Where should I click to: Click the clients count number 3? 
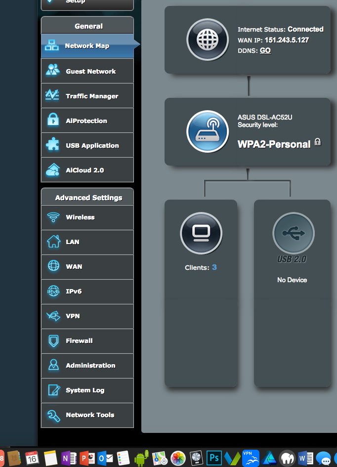pos(214,267)
